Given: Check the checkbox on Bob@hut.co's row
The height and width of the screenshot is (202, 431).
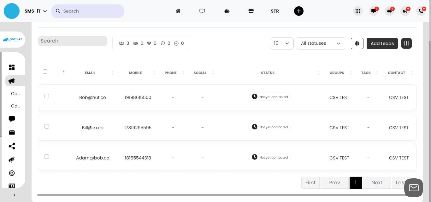Looking at the screenshot, I should click(x=47, y=96).
